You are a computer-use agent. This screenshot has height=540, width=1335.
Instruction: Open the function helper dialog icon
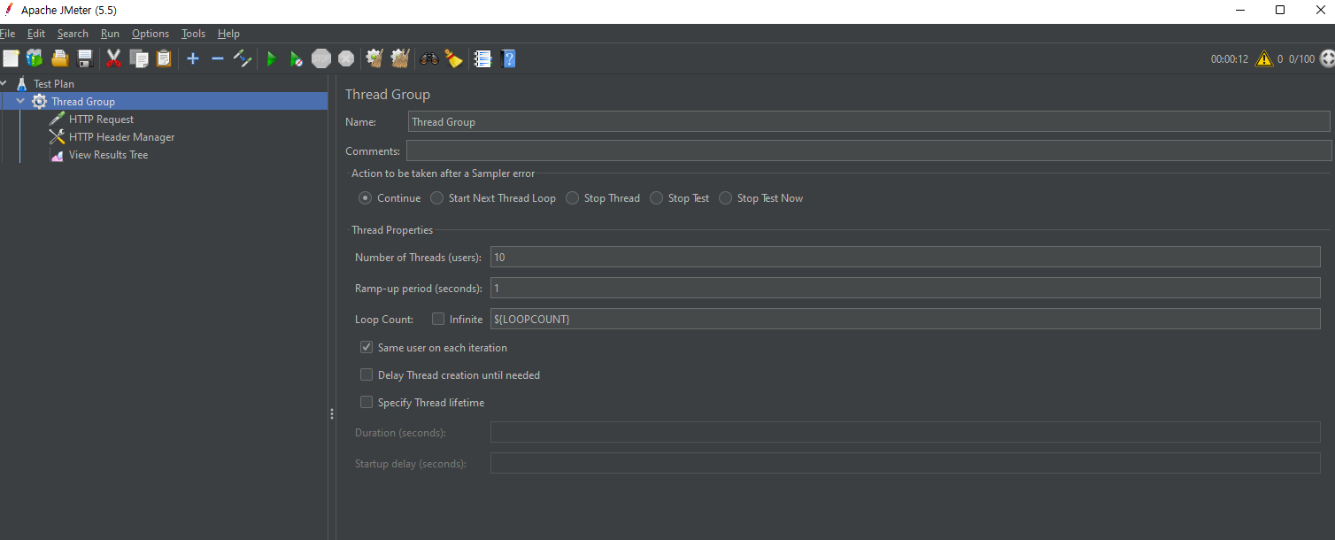[x=482, y=58]
